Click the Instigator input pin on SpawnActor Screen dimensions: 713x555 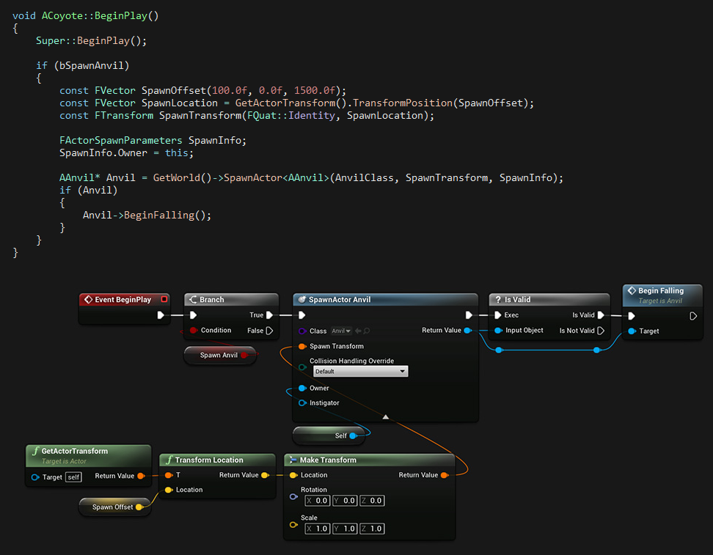[302, 403]
